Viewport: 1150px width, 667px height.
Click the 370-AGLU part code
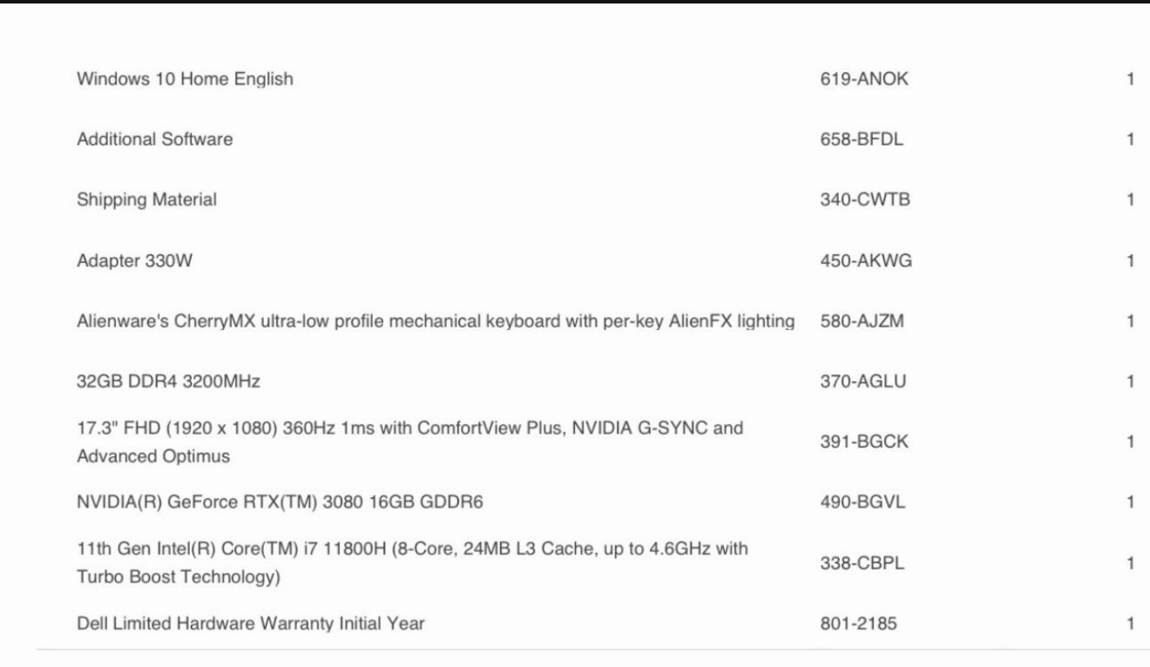[862, 381]
